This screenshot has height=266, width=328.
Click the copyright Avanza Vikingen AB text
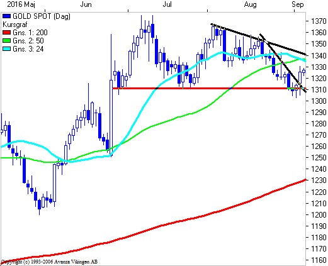pos(50,262)
